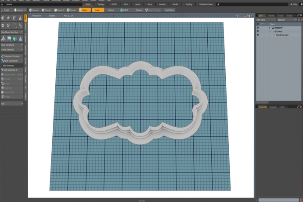The image size is (303, 202).
Task: Click the first Convert button
Action: tap(34, 10)
